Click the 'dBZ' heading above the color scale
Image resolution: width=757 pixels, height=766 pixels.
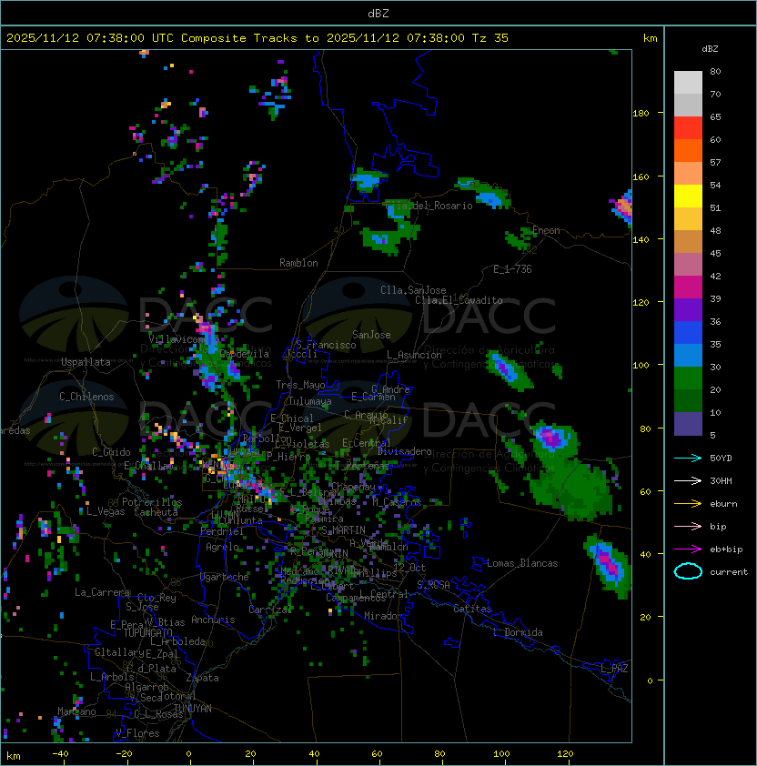[710, 49]
